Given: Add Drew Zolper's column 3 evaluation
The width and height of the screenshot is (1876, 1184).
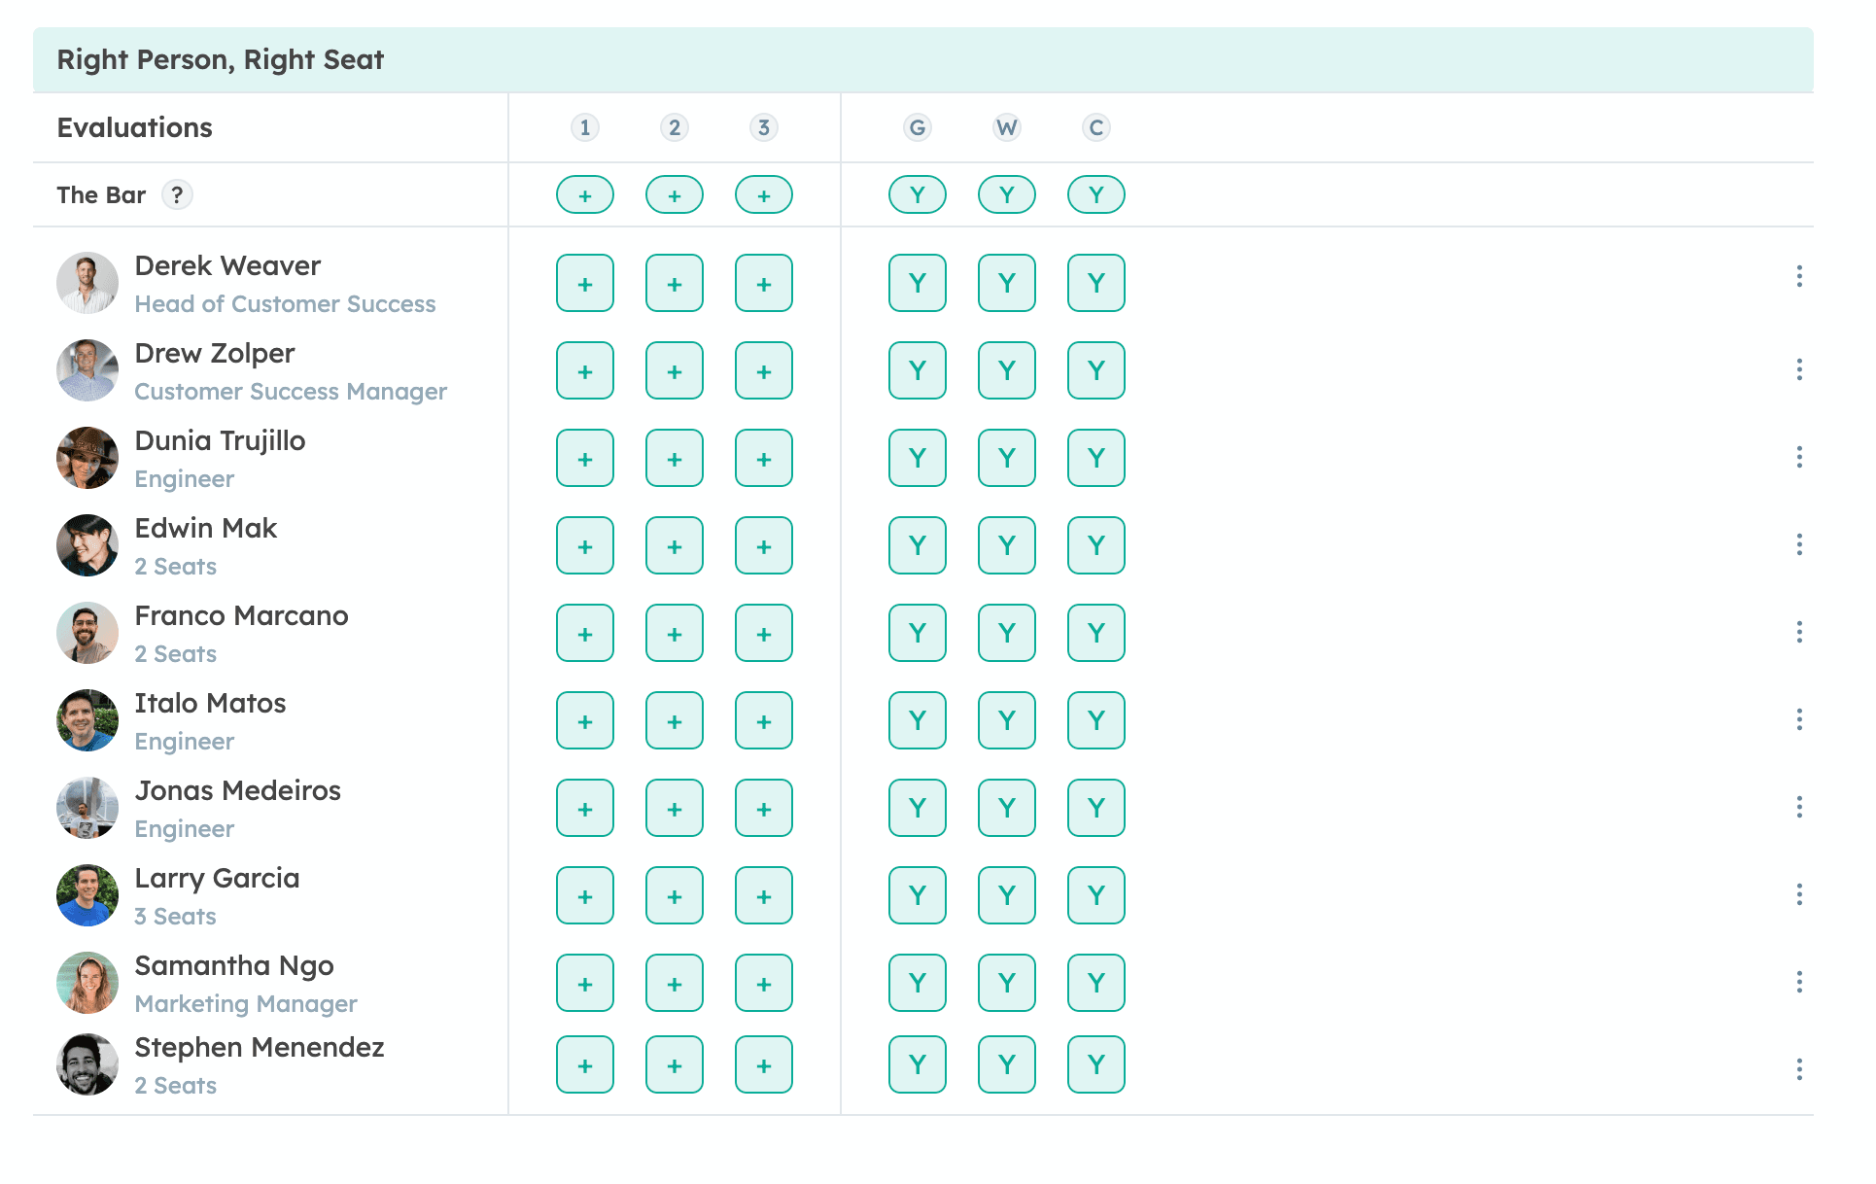Looking at the screenshot, I should [x=764, y=370].
